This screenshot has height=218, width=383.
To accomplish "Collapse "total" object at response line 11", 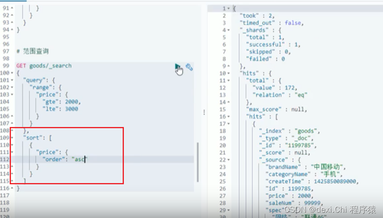I will coord(228,80).
